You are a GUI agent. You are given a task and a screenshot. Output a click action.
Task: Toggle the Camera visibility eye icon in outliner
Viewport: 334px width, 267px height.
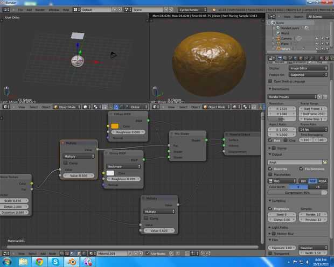tap(316, 39)
